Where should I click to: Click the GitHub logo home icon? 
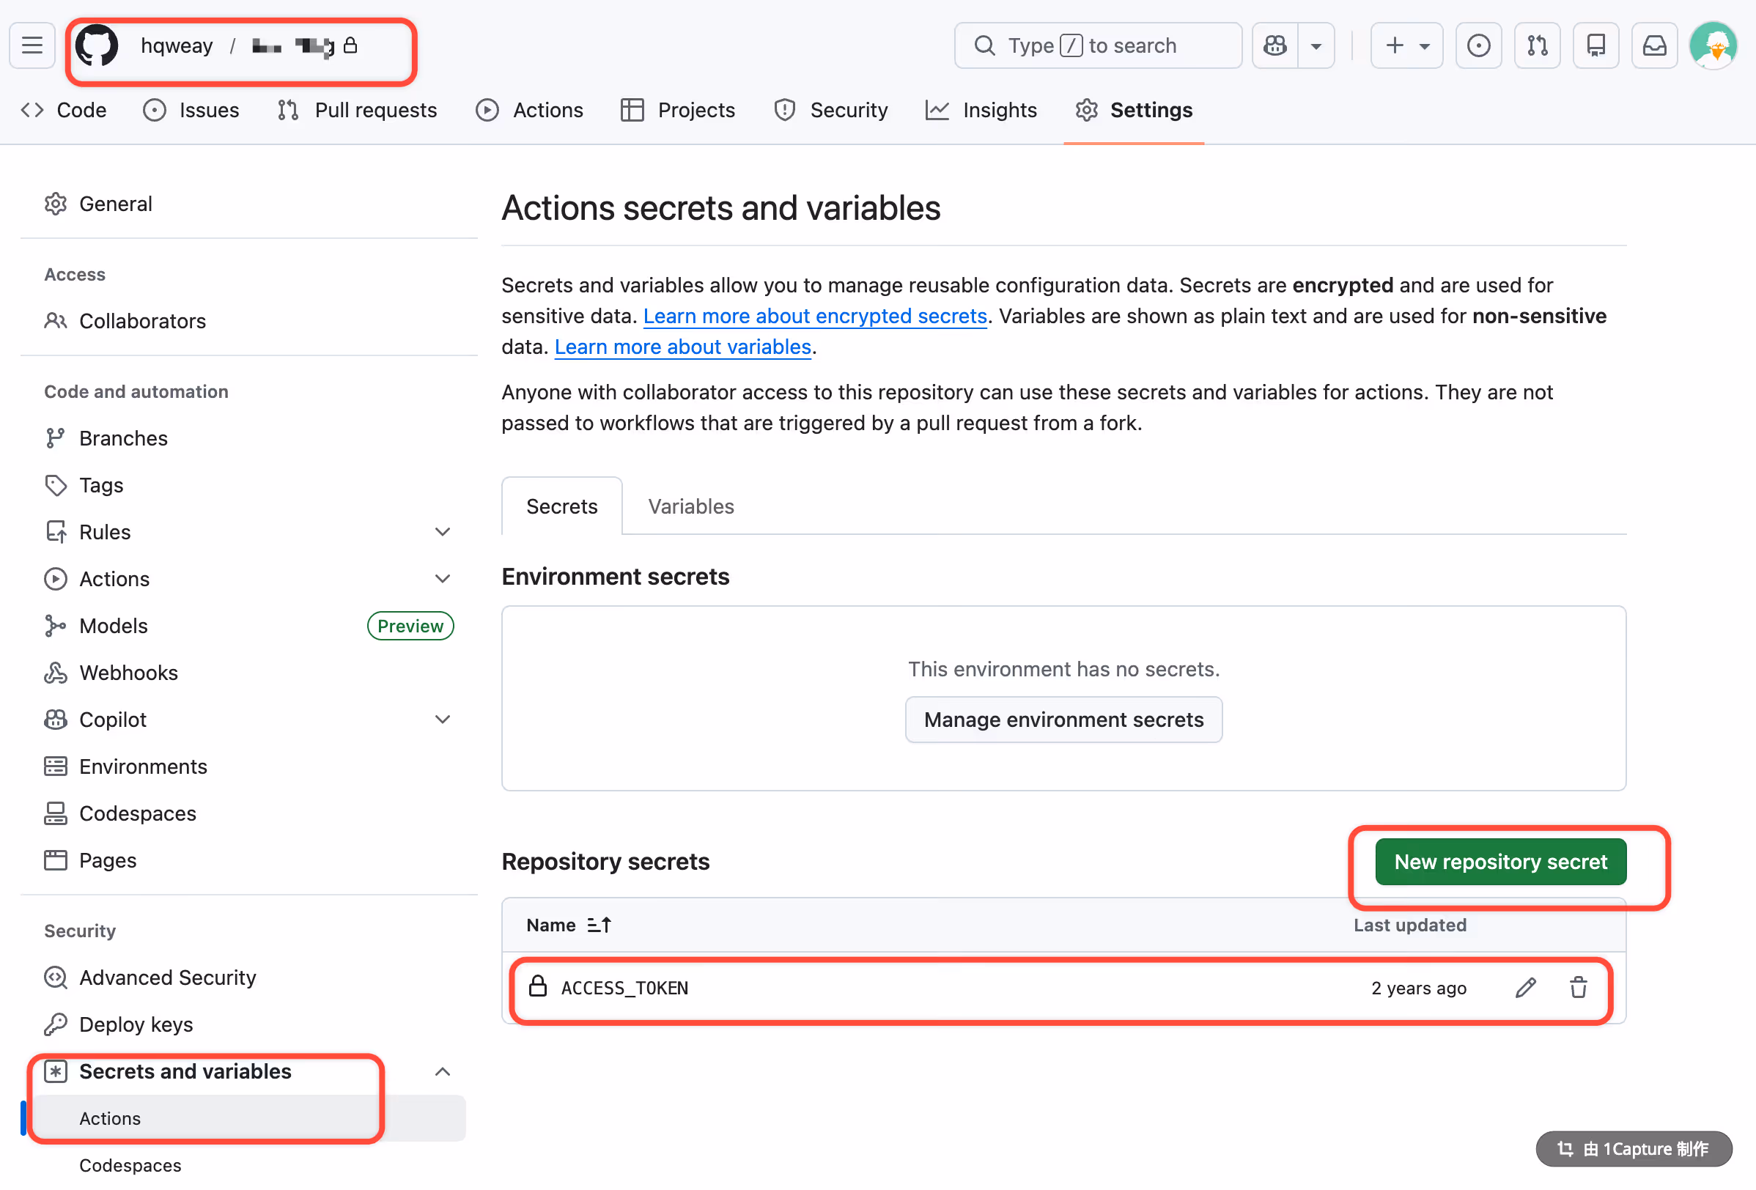point(97,46)
